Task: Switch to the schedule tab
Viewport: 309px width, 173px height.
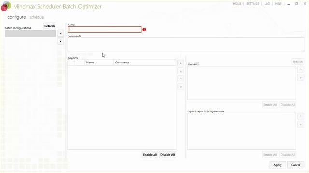Action: 37,17
